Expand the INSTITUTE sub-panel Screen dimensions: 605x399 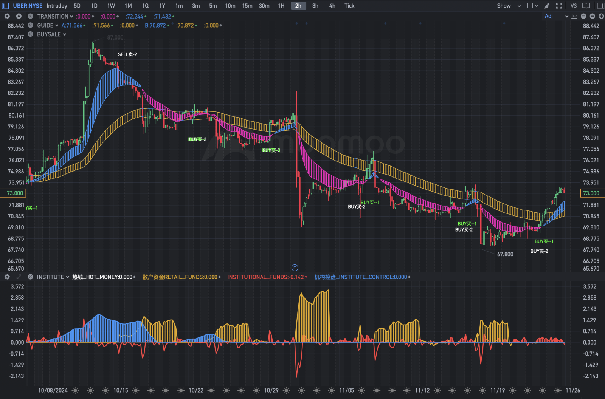[19, 277]
